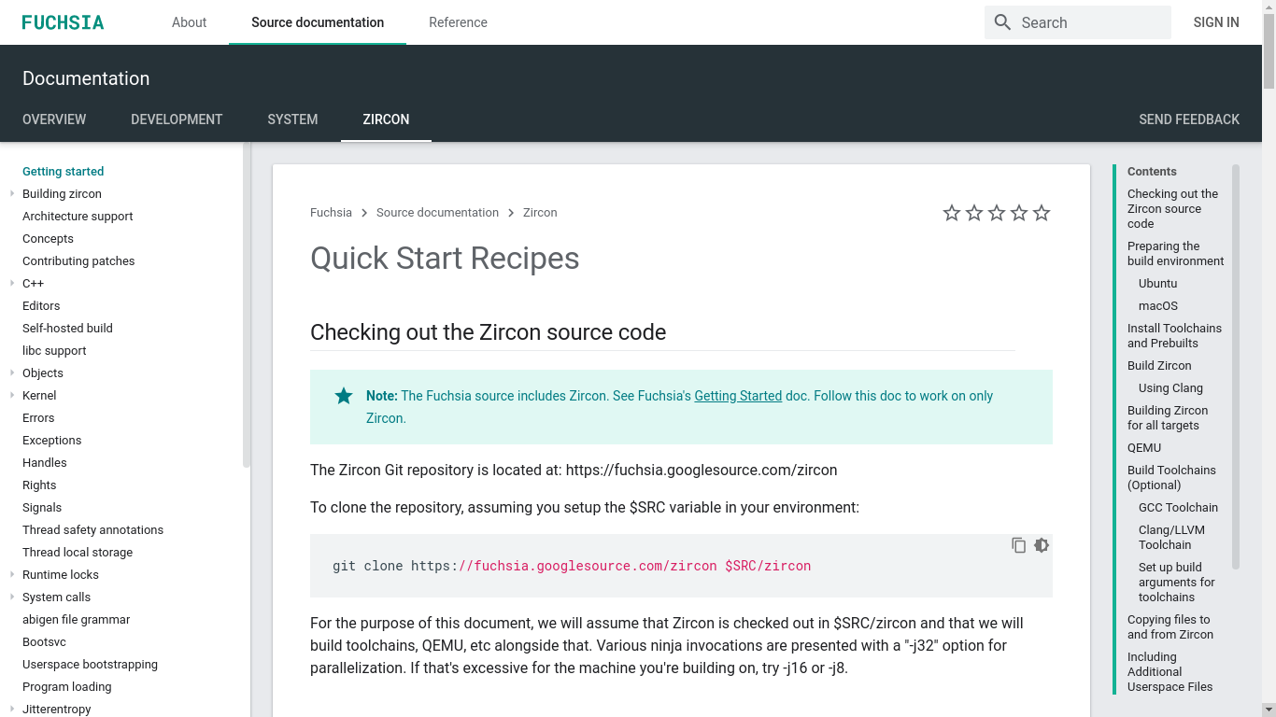The width and height of the screenshot is (1276, 717).
Task: Expand the Kernel sidebar section
Action: coord(12,396)
